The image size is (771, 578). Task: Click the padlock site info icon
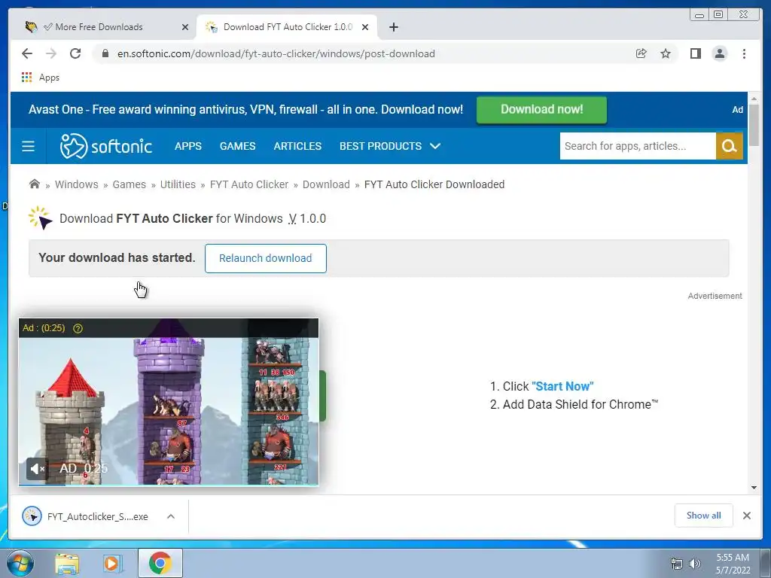(x=105, y=53)
